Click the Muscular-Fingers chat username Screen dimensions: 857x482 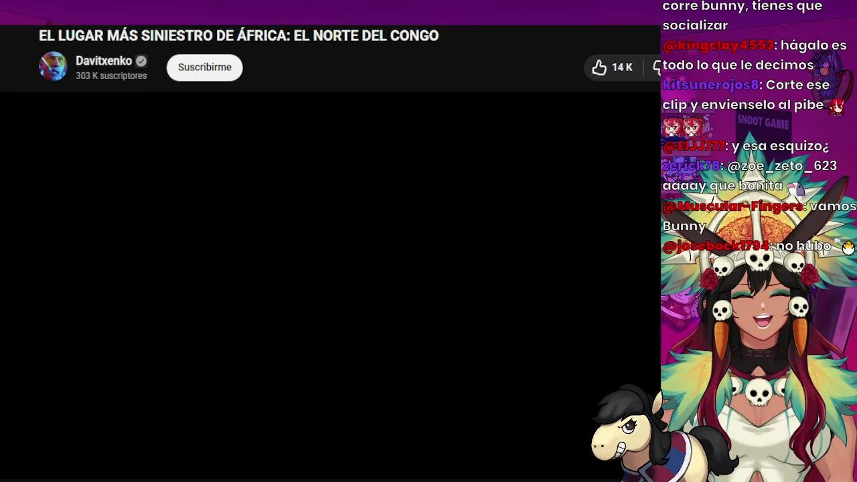coord(732,206)
